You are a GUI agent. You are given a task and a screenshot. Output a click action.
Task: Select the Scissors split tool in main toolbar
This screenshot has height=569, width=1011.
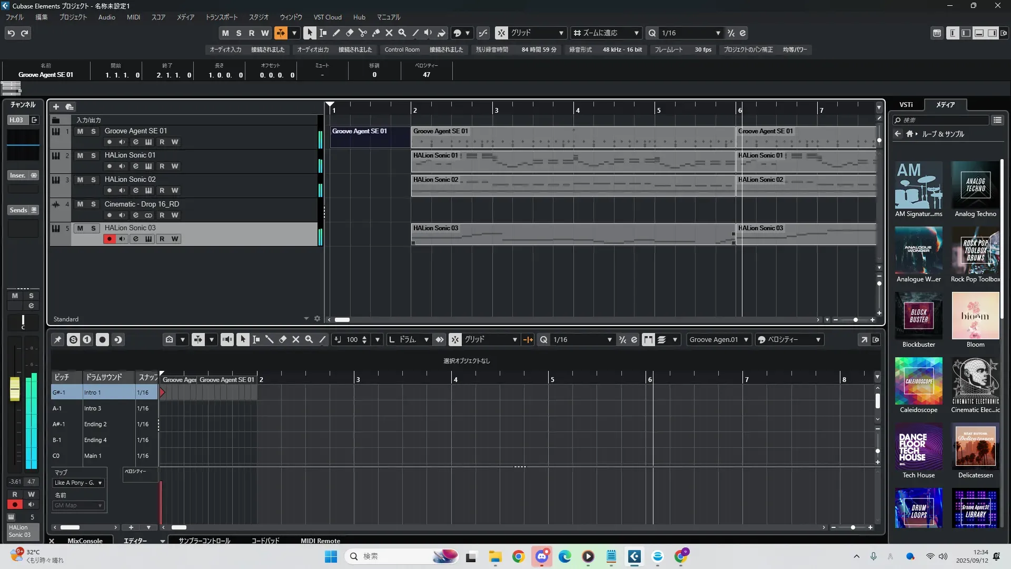[x=362, y=33]
